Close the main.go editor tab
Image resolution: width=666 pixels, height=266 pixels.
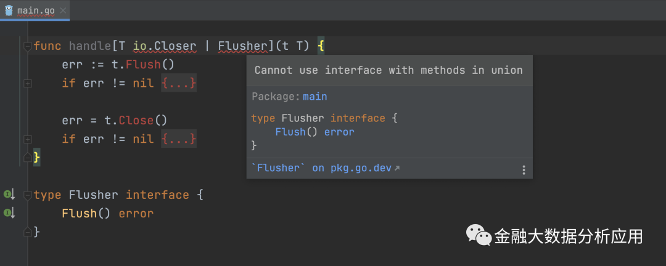tap(64, 10)
